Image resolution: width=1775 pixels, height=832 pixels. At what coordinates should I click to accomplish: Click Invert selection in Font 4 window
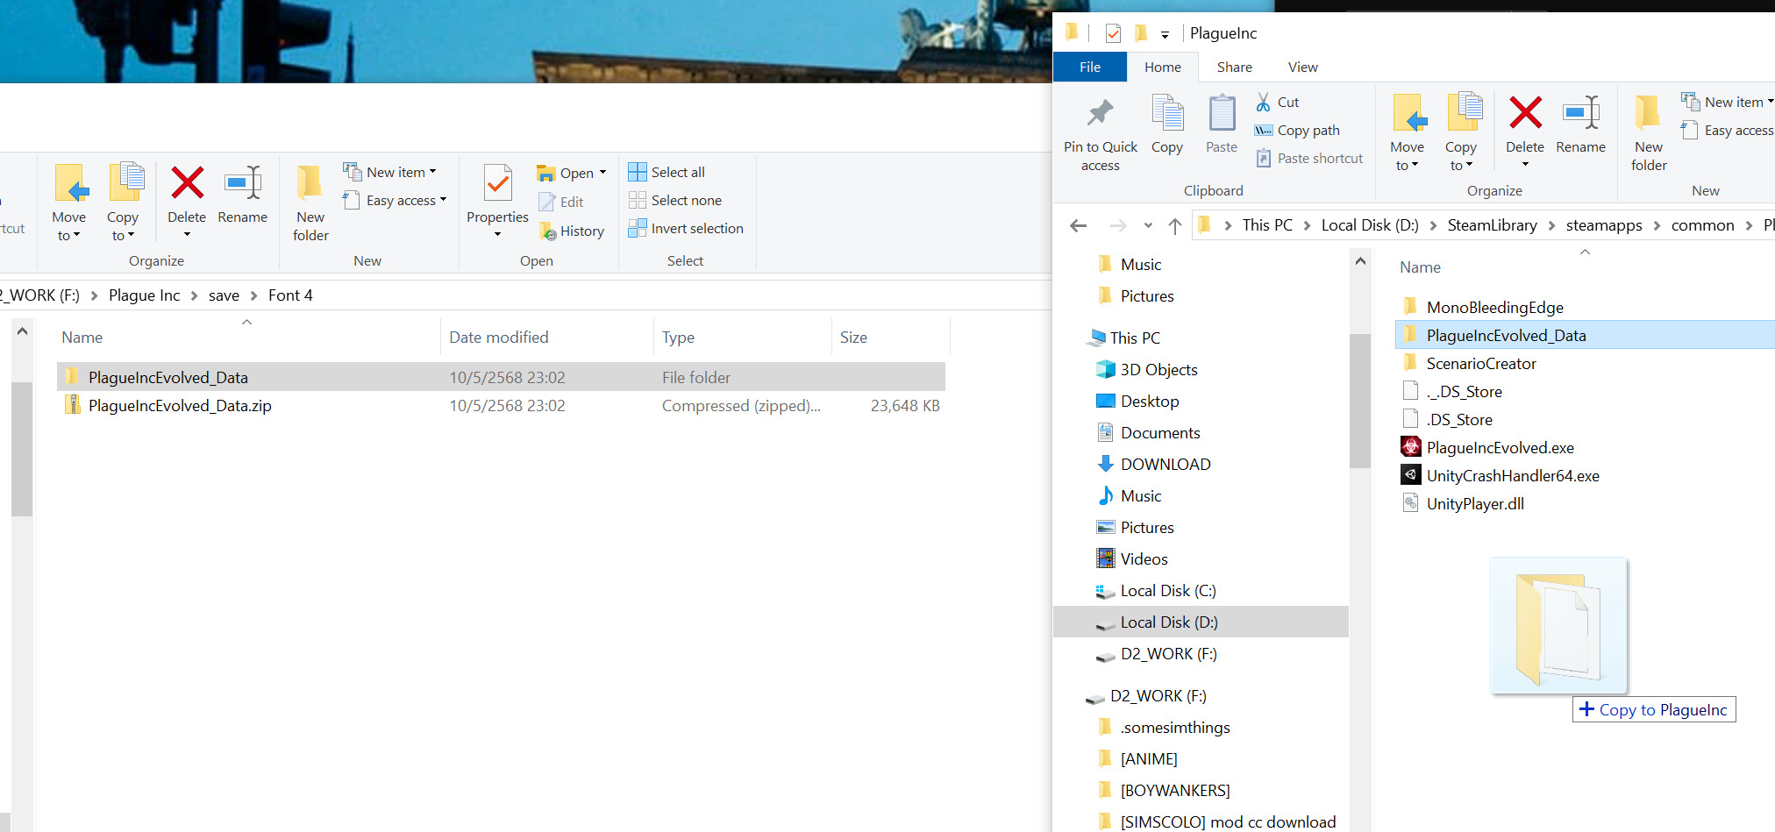(686, 228)
